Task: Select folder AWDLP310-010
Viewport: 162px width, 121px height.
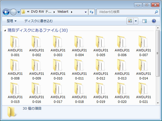Action: (x=58, y=69)
